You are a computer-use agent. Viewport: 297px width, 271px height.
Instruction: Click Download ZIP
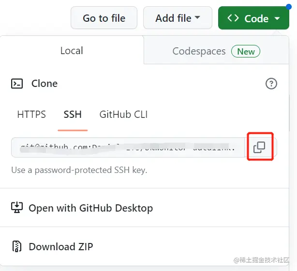point(60,246)
